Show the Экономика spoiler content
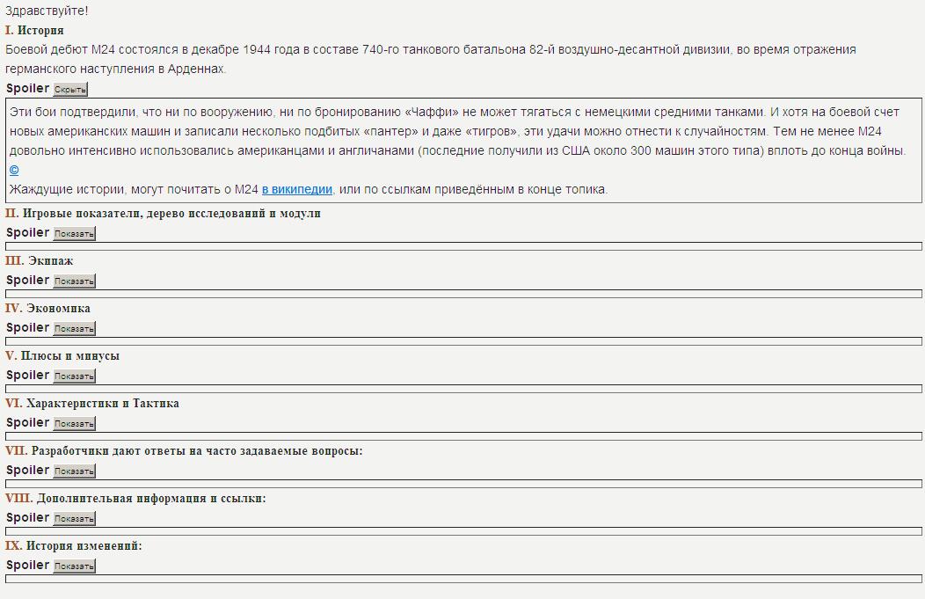The image size is (925, 599). pyautogui.click(x=74, y=329)
